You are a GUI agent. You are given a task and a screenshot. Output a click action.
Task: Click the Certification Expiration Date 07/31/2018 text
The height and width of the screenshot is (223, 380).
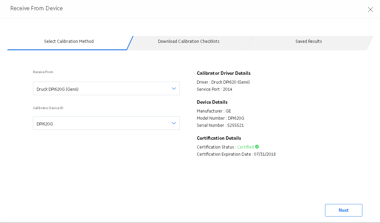point(236,154)
